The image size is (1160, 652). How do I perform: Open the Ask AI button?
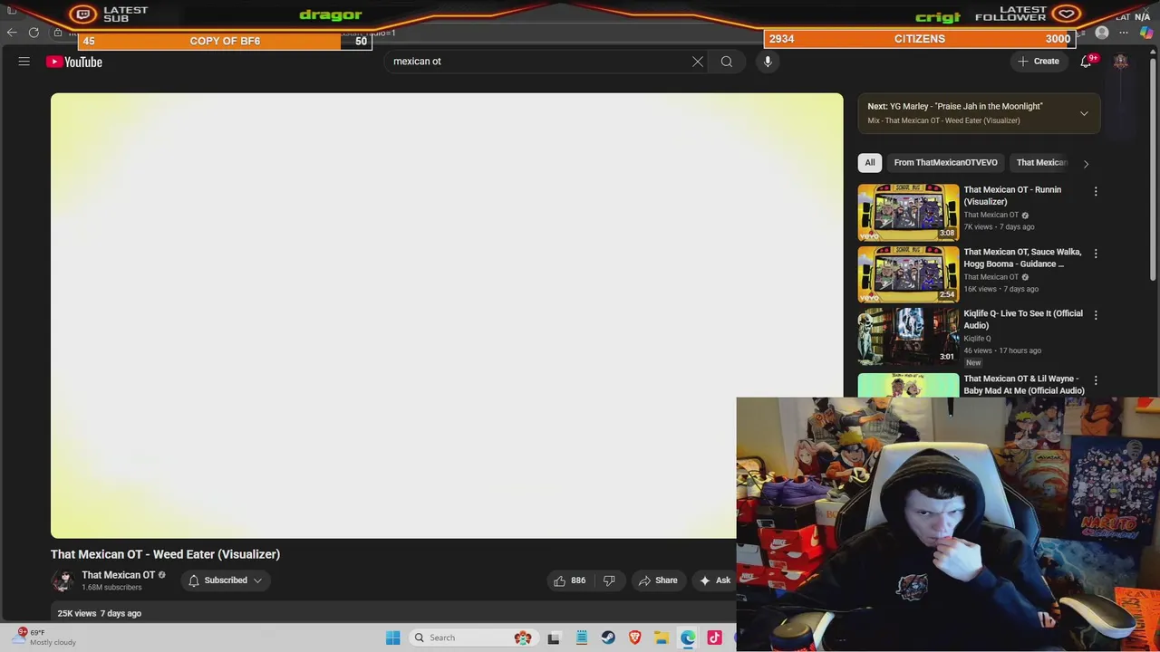(715, 580)
